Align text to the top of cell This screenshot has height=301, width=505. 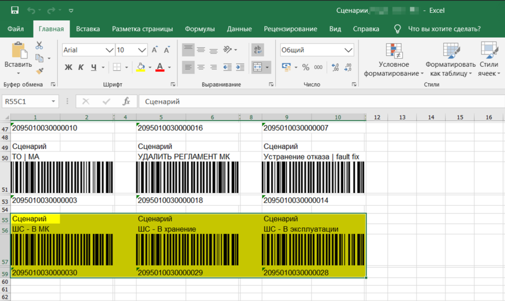pos(188,50)
